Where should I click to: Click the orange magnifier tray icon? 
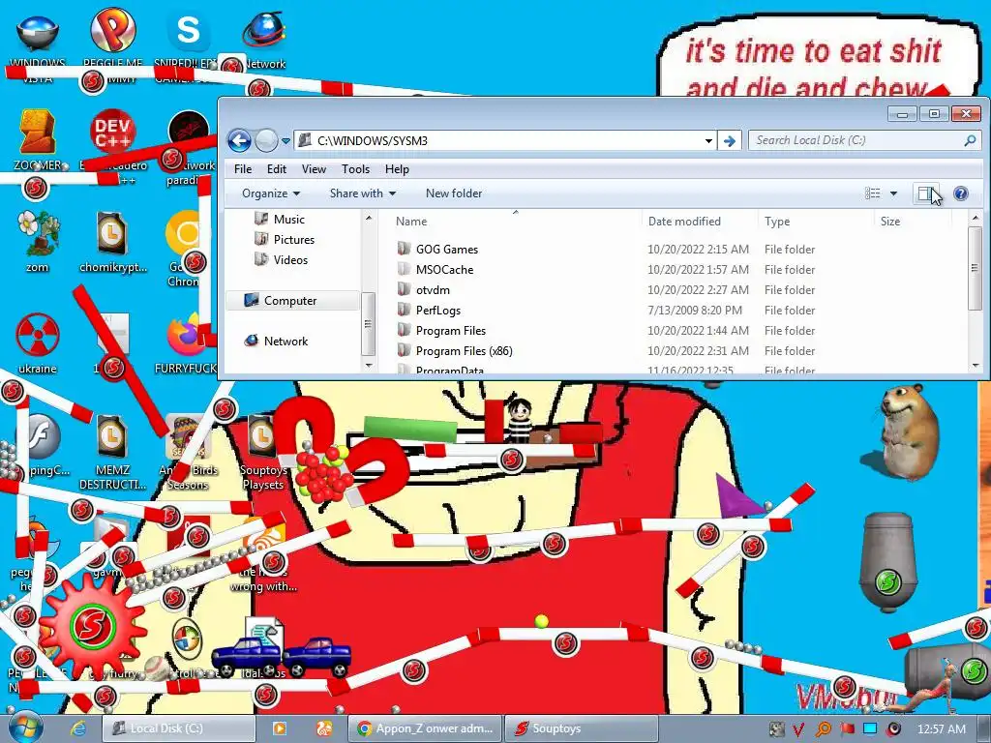pyautogui.click(x=823, y=729)
